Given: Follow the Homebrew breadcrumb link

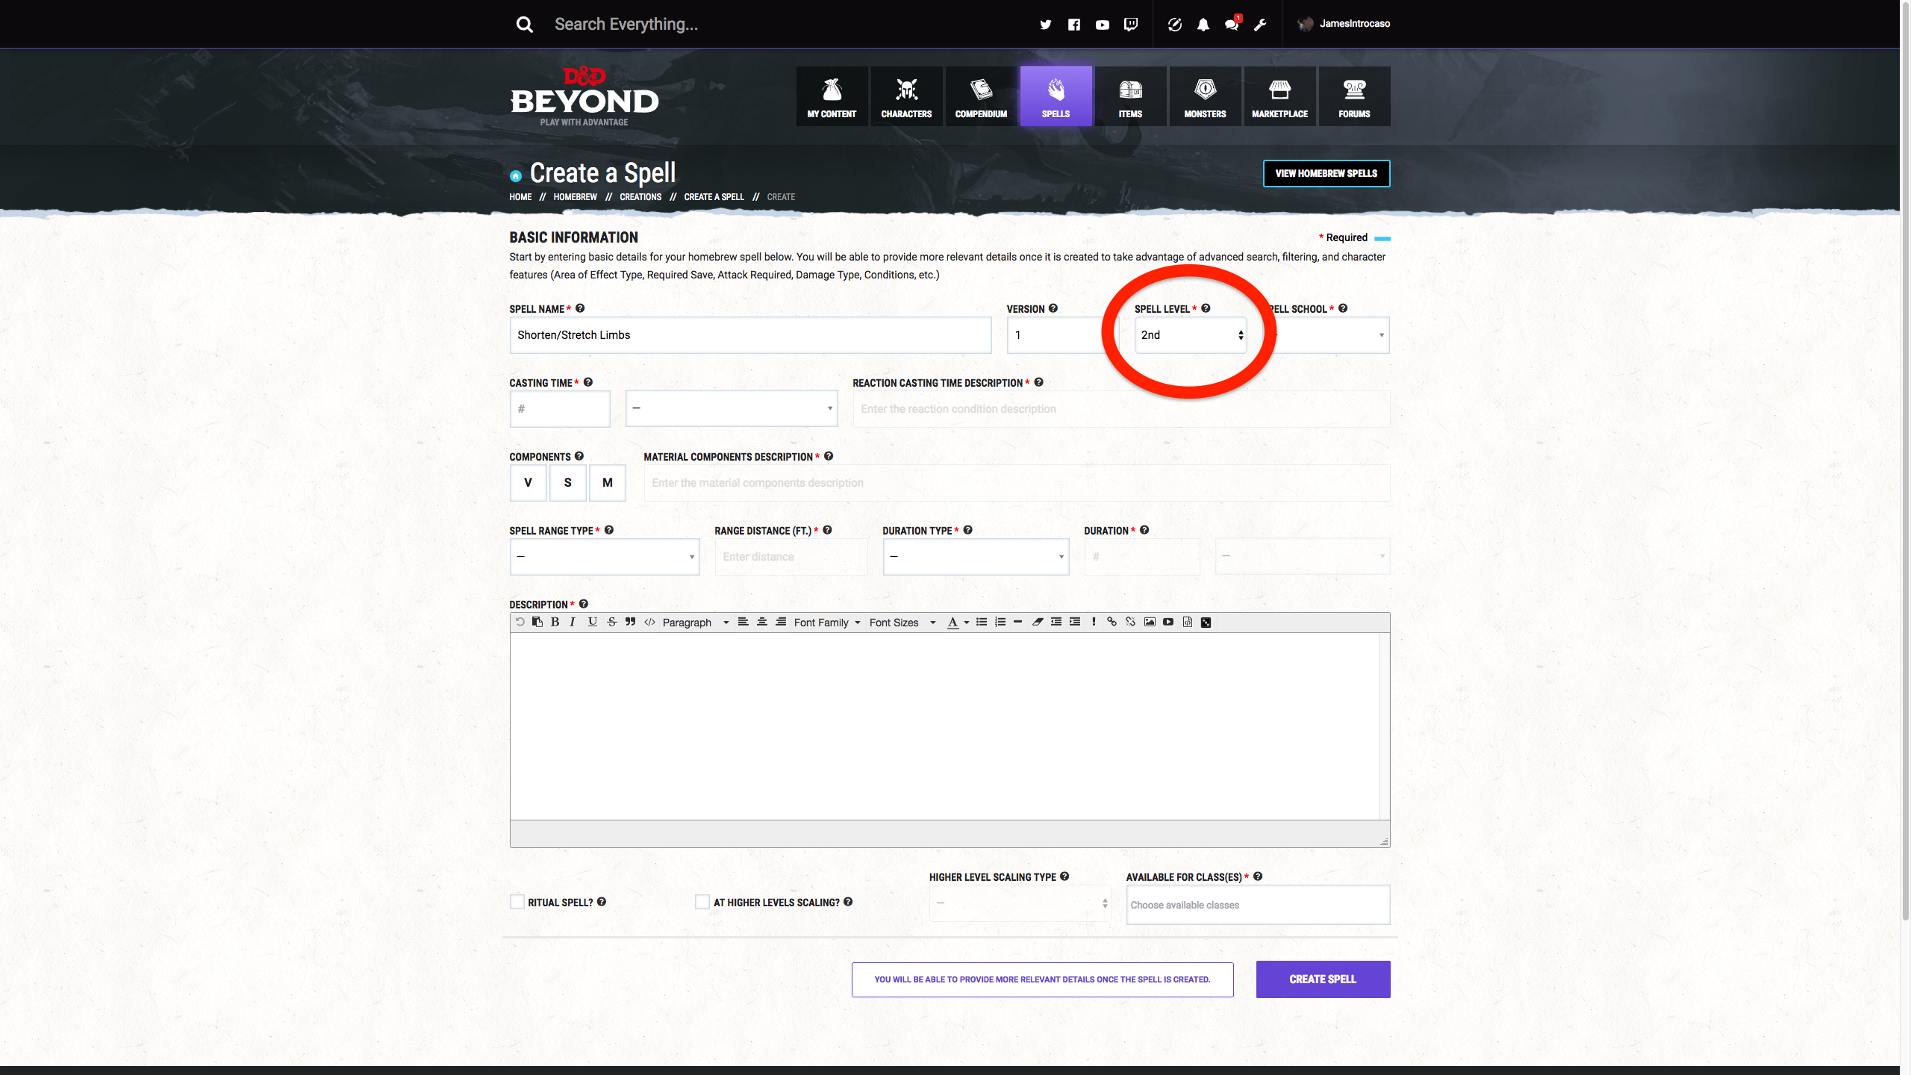Looking at the screenshot, I should pyautogui.click(x=575, y=197).
